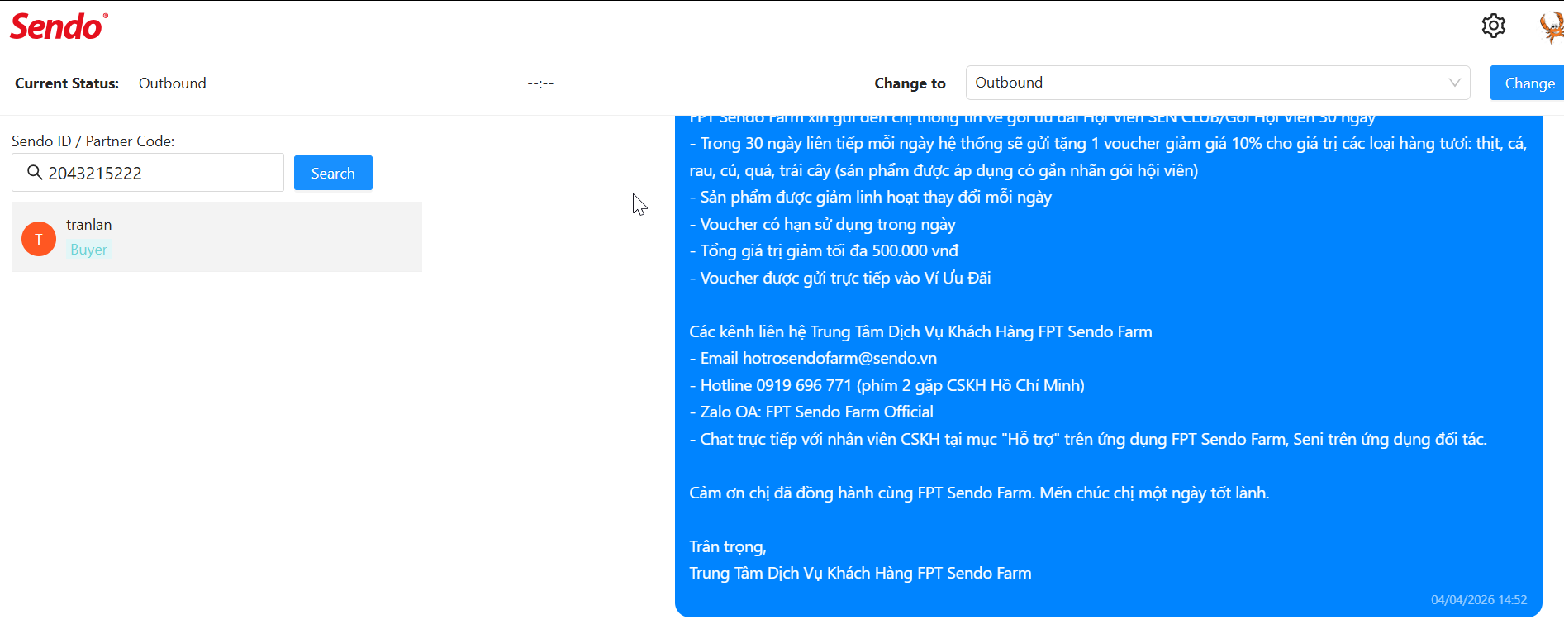Viewport: 1564px width, 629px height.
Task: Click the 'Tổng giá trị giảm tối đa 500.000 vnđ' line
Action: pos(824,250)
